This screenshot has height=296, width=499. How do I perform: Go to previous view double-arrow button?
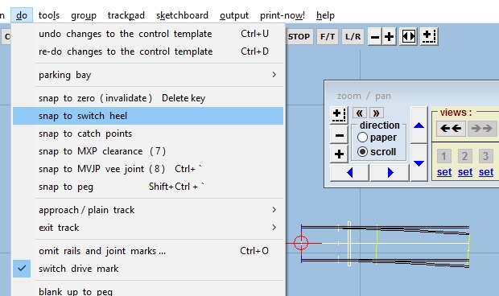coord(451,129)
